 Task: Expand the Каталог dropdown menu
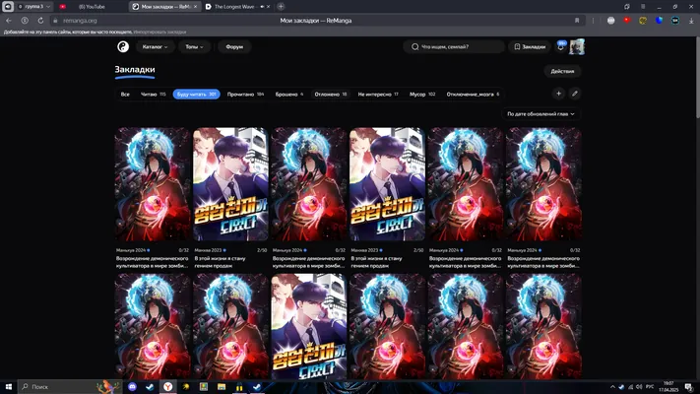click(155, 46)
